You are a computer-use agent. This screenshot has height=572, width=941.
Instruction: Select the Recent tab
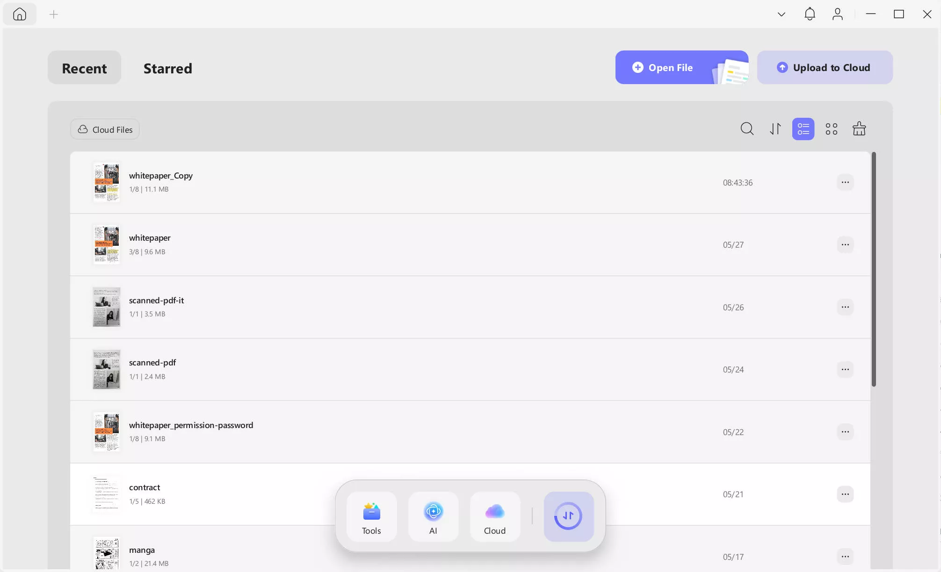pyautogui.click(x=84, y=68)
